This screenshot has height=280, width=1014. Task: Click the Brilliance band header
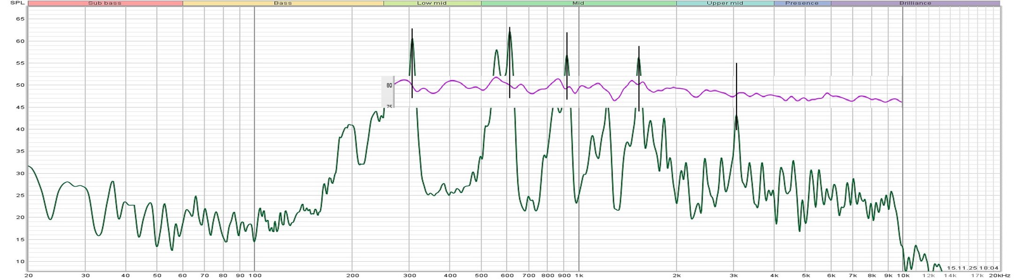915,3
